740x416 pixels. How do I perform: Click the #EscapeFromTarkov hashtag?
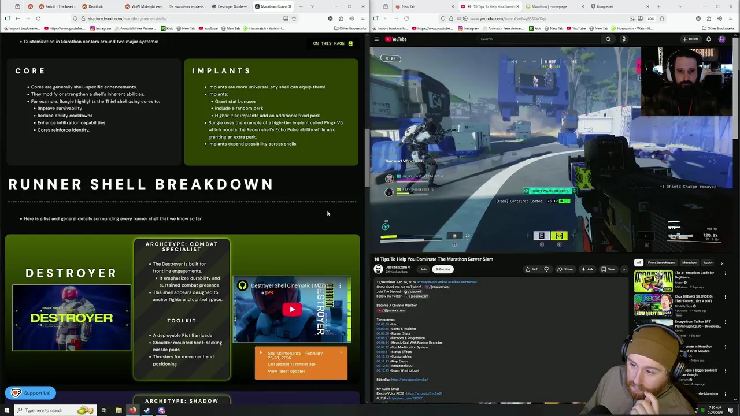[431, 282]
